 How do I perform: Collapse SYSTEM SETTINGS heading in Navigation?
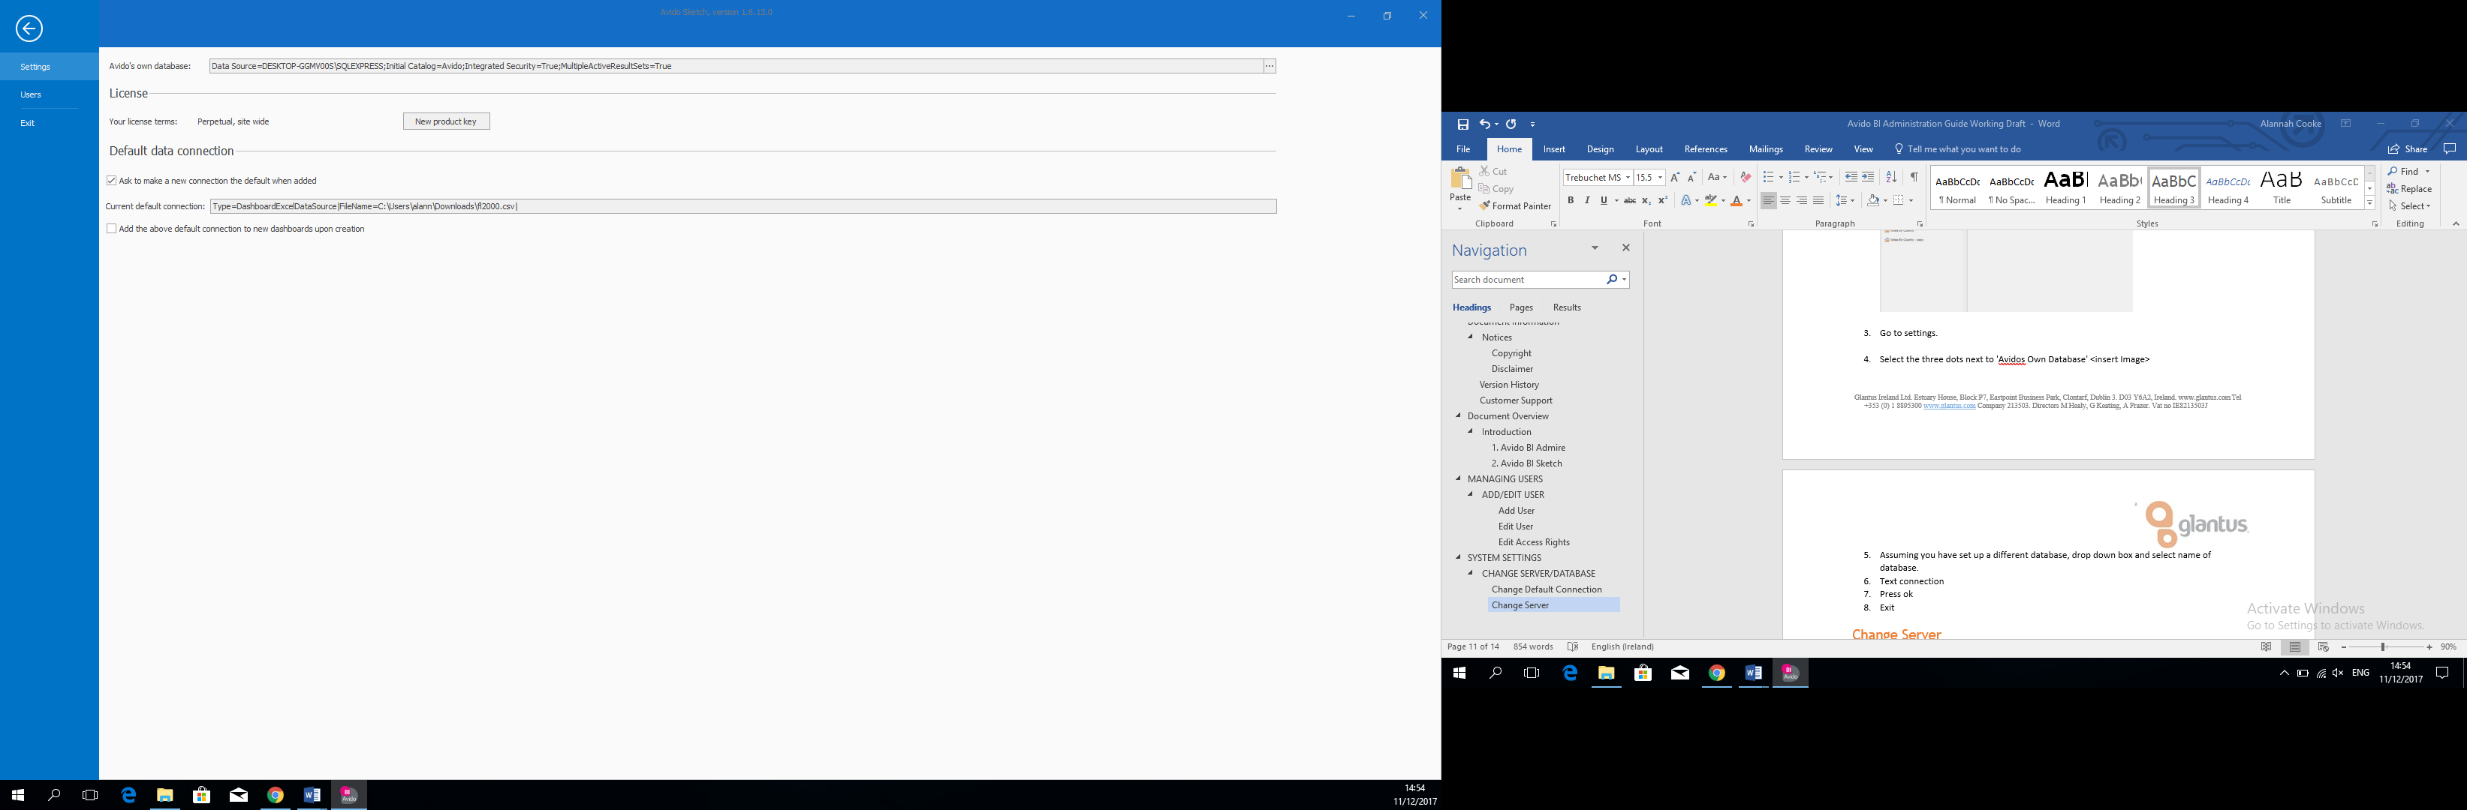[1459, 557]
